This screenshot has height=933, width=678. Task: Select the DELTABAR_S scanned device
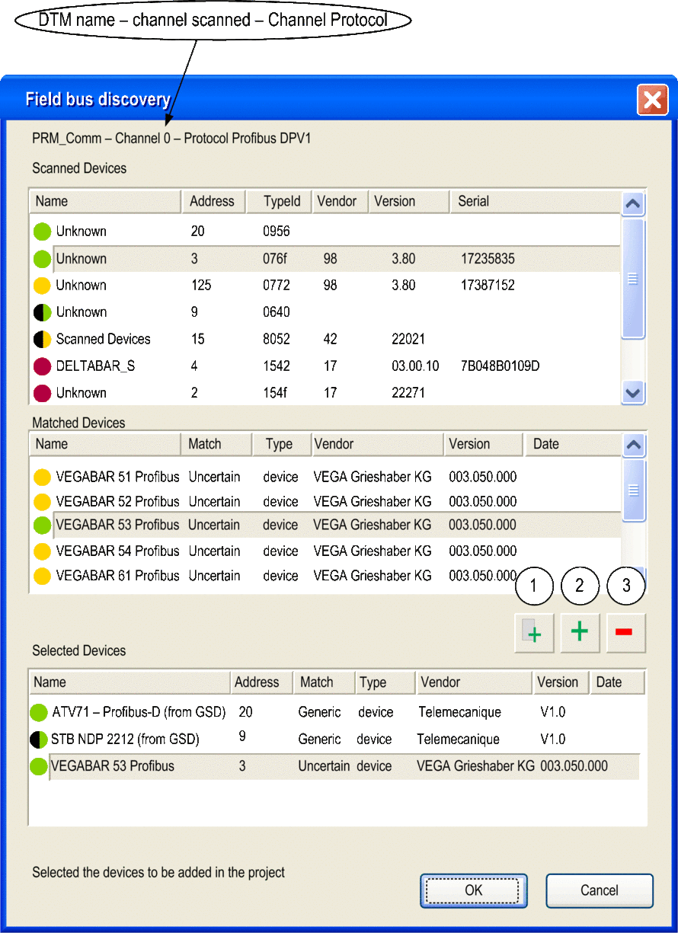point(325,366)
